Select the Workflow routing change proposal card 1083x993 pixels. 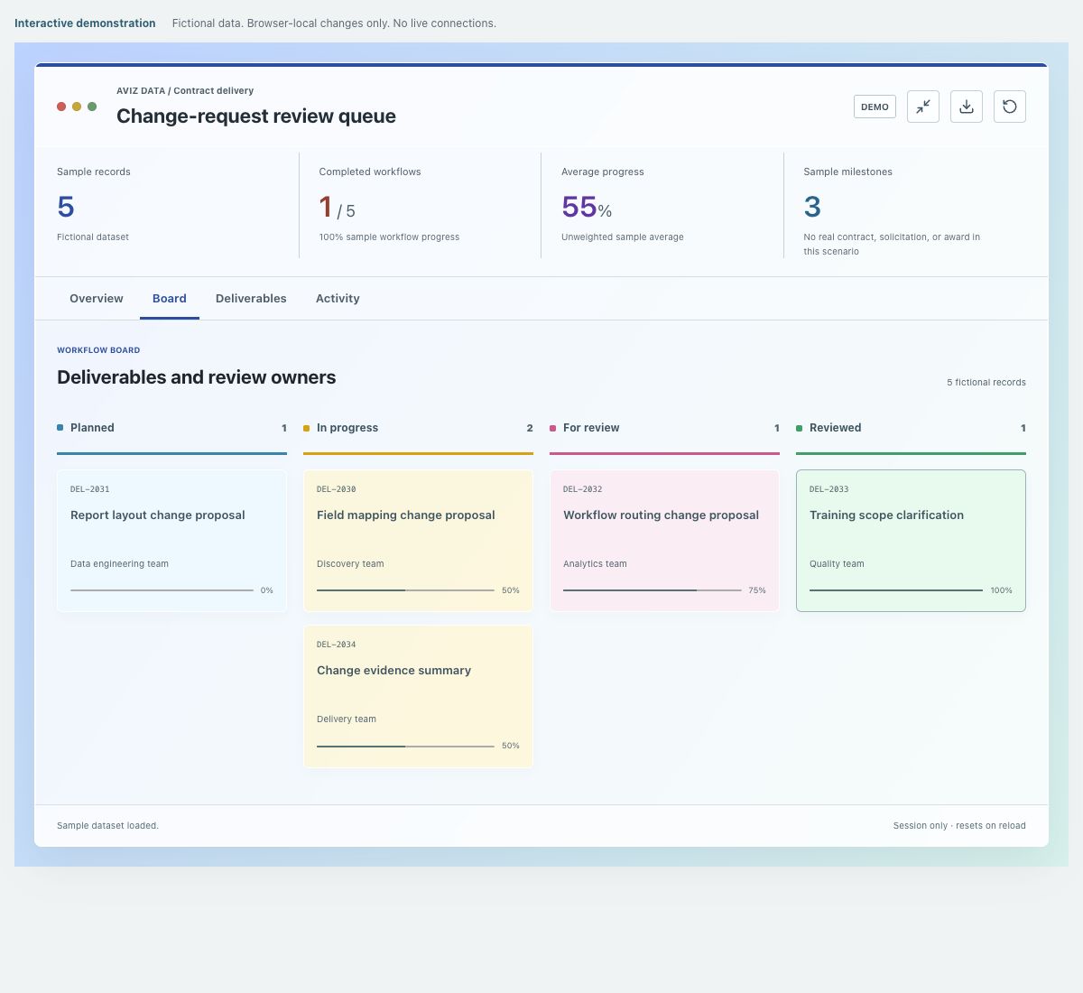[664, 541]
